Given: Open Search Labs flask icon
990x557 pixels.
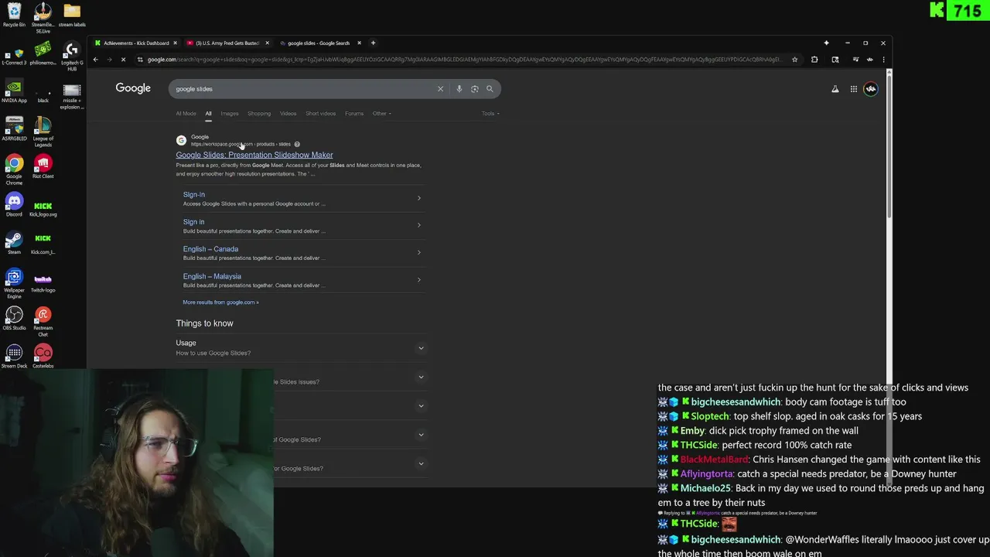Looking at the screenshot, I should tap(835, 89).
